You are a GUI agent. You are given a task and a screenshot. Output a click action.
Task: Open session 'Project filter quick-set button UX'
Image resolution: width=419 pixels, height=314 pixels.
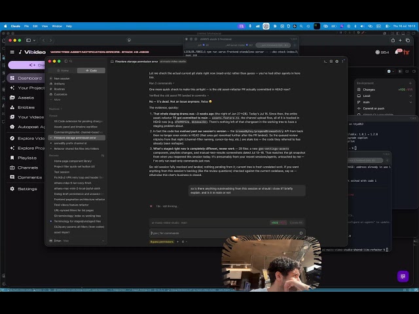[77, 167]
